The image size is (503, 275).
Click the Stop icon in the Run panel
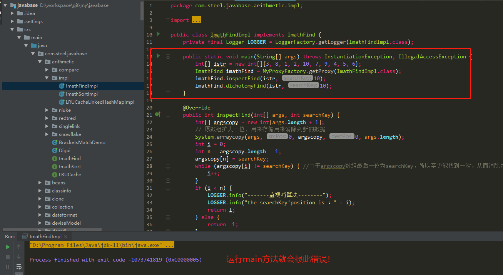[7, 257]
